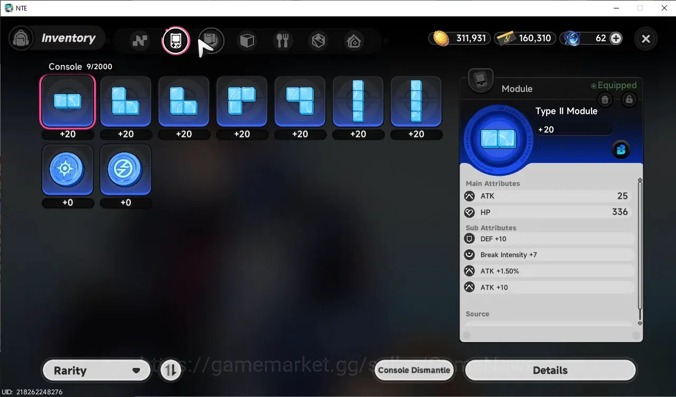Switch to the house furnishing tab
The height and width of the screenshot is (397, 676).
click(354, 41)
